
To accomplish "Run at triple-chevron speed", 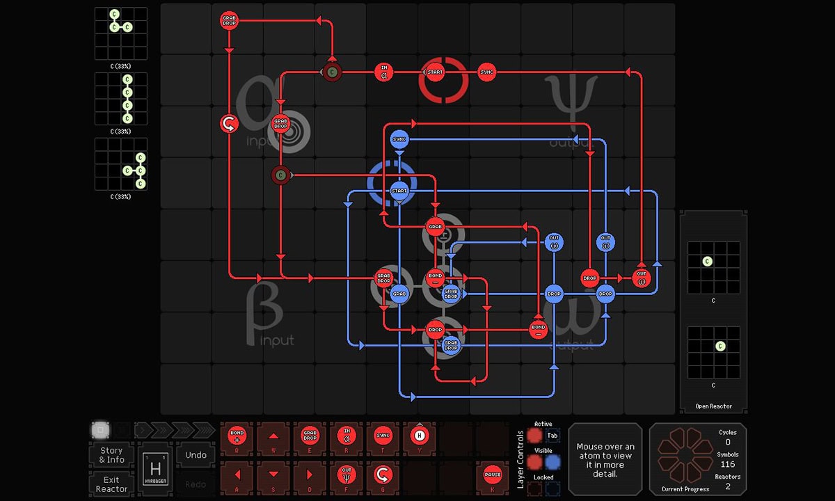I will click(182, 430).
